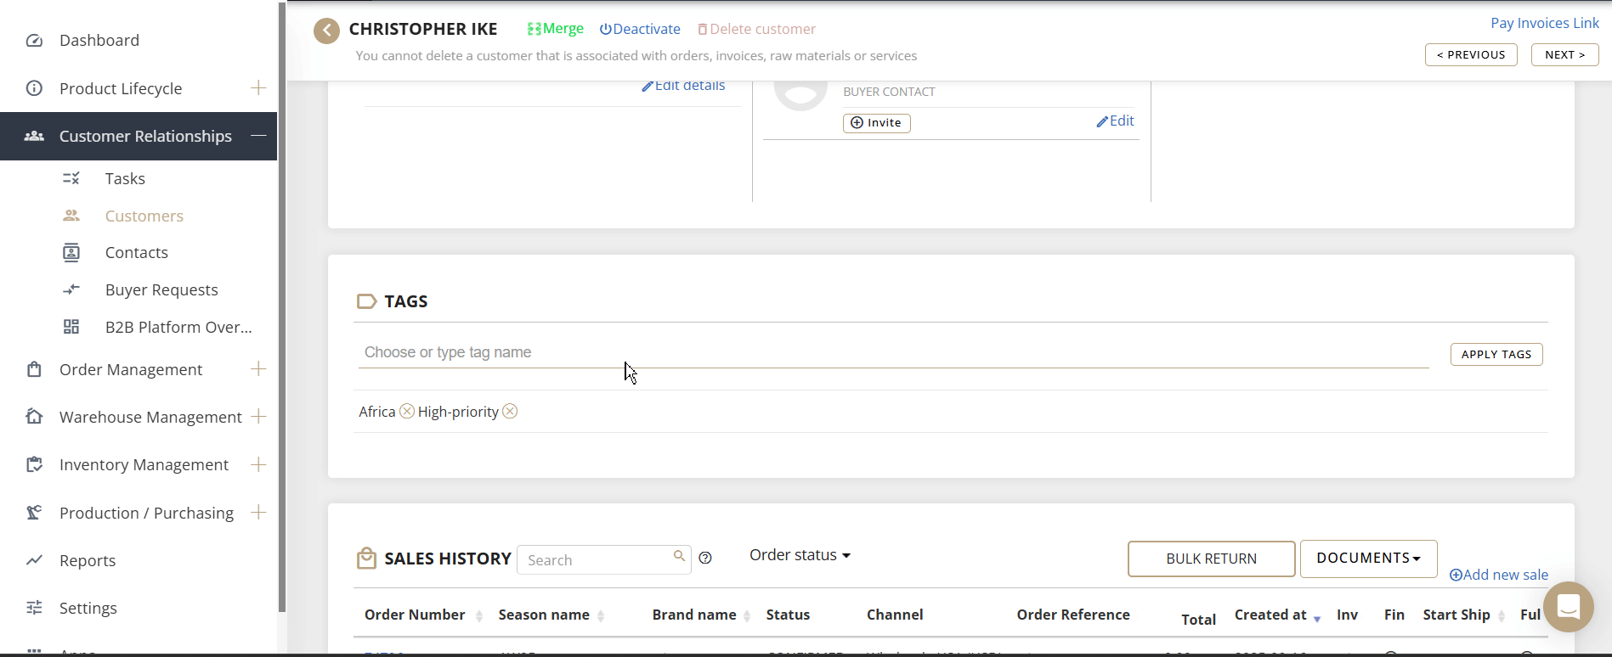Viewport: 1612px width, 657px height.
Task: Open the Order status filter dropdown
Action: (799, 555)
